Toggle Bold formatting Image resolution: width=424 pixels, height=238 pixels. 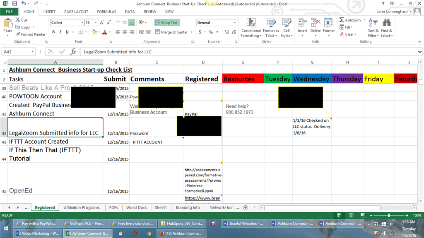coord(53,32)
